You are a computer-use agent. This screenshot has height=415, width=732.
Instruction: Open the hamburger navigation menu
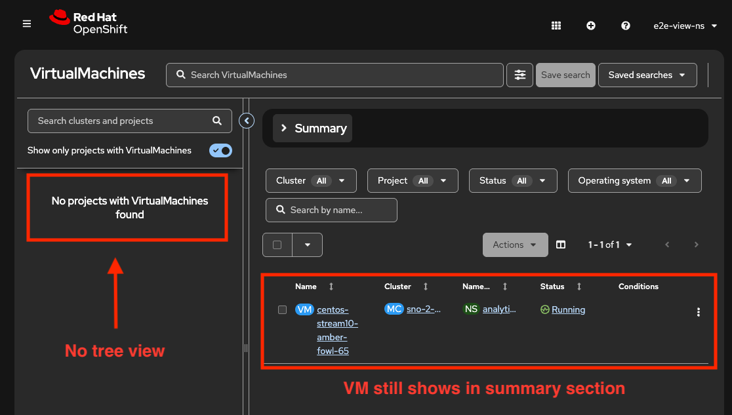[27, 24]
